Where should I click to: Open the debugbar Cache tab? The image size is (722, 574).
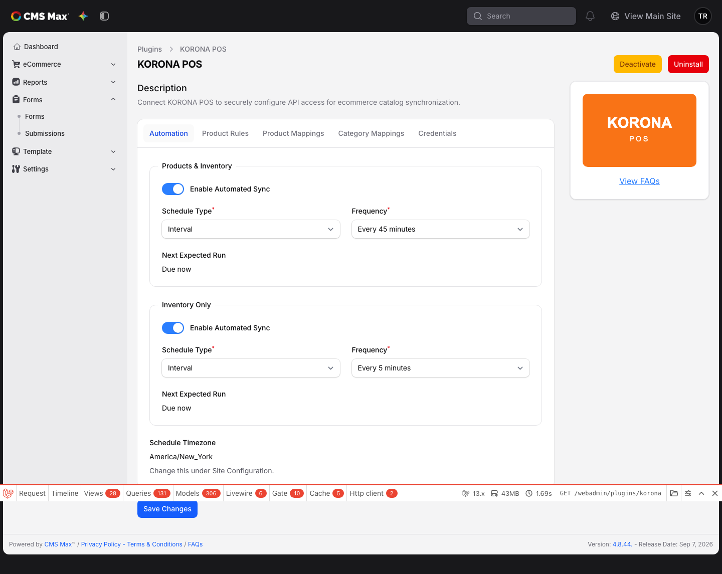tap(327, 493)
